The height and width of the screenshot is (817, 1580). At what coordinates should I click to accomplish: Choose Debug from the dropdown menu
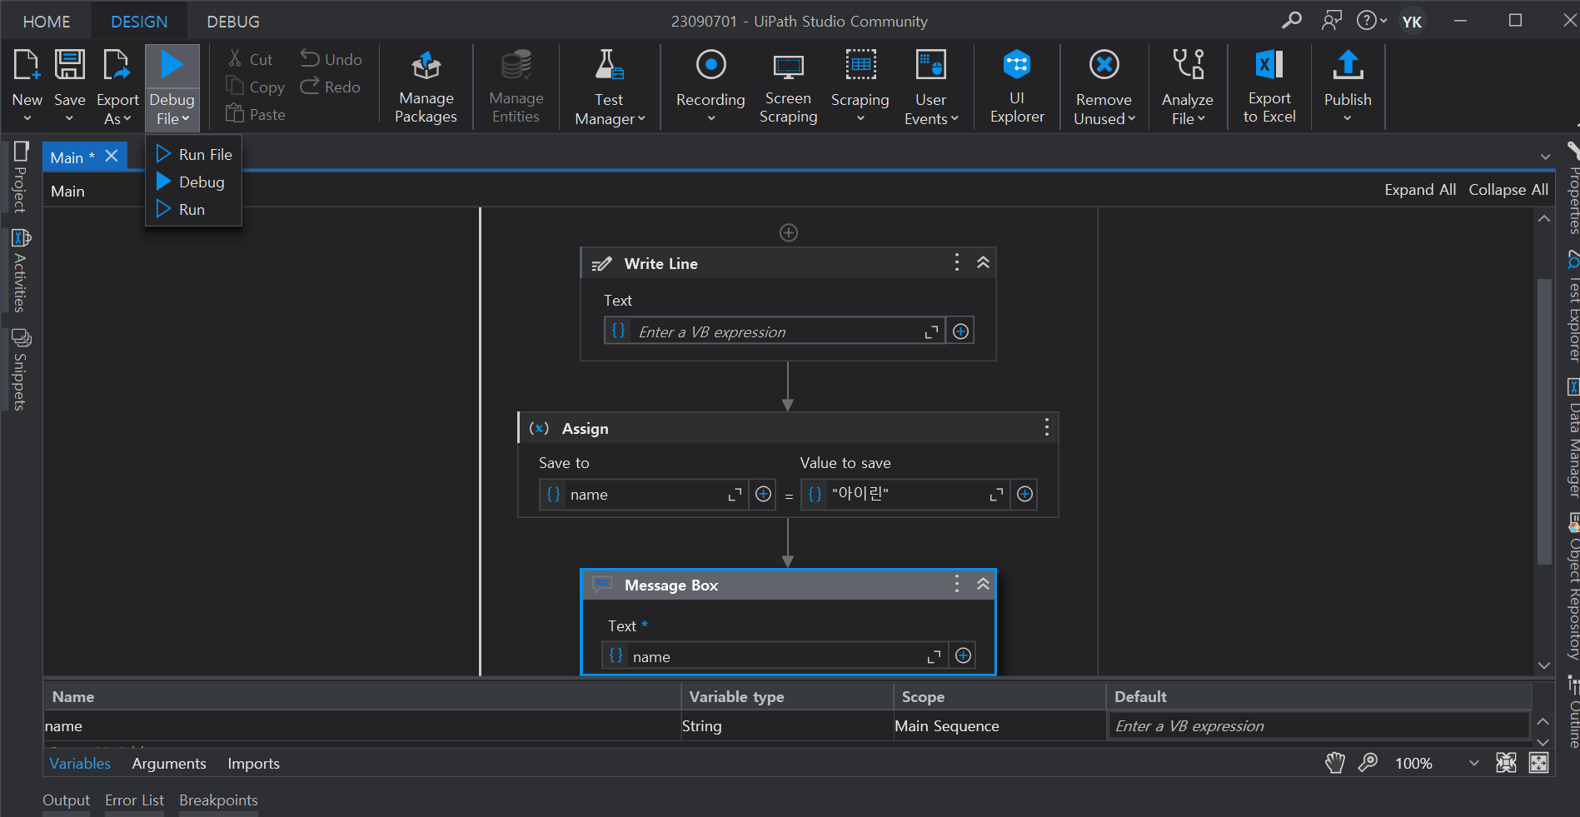(194, 182)
